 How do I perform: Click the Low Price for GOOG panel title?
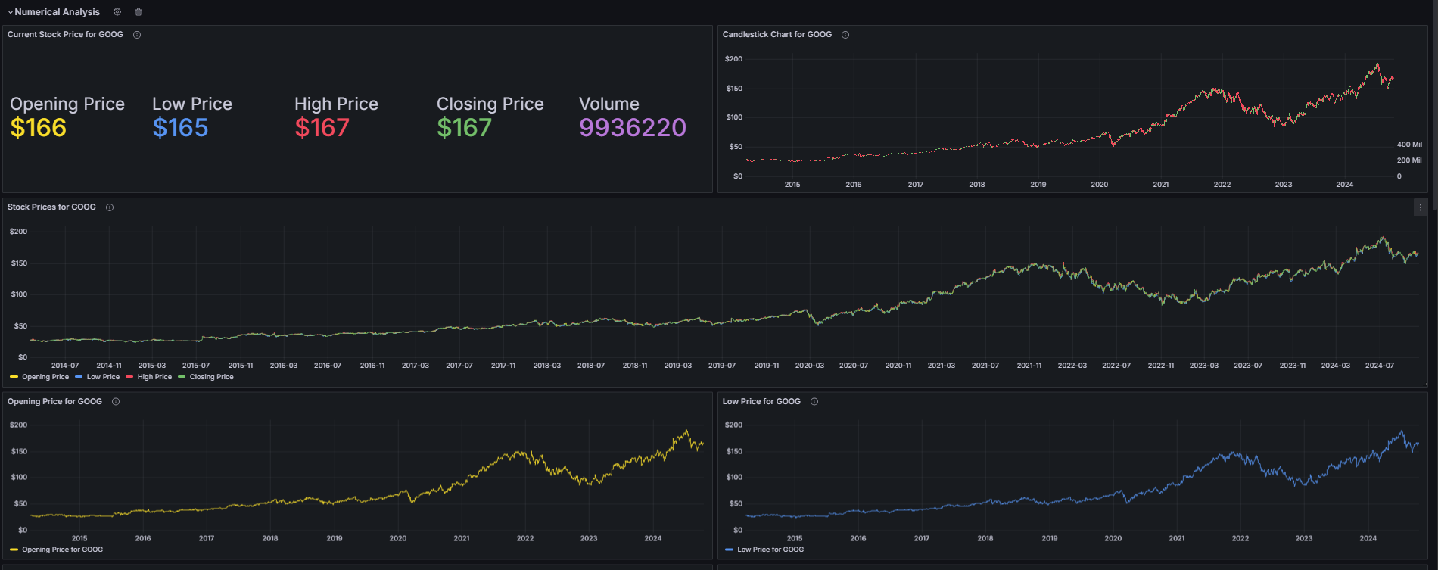(761, 402)
